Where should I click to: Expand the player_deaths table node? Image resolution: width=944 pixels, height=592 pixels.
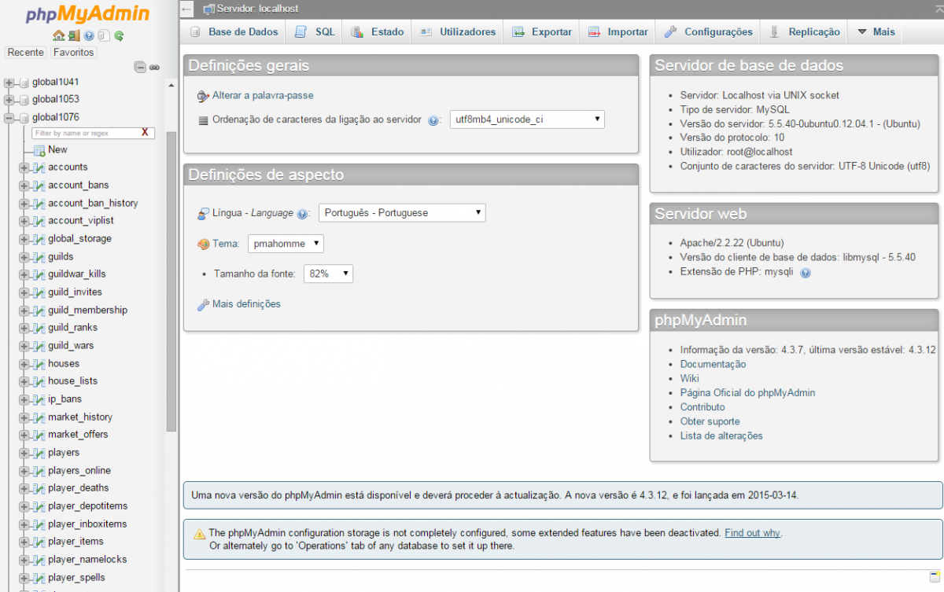(24, 489)
